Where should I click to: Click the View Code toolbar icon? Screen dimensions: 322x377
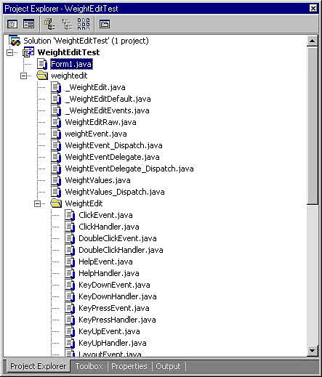click(x=12, y=24)
